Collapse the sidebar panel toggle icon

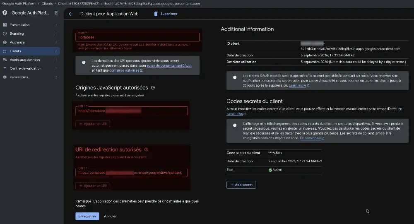tap(56, 13)
